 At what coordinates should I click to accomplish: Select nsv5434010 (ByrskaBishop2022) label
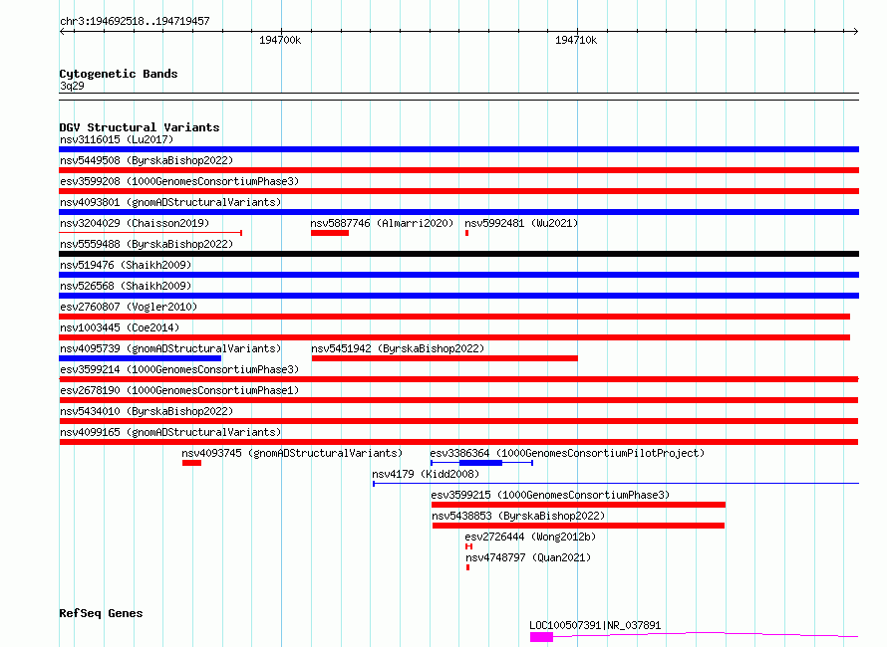(147, 411)
